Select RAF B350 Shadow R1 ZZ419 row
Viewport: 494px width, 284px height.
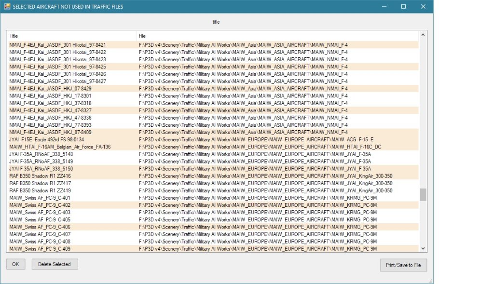click(40, 190)
